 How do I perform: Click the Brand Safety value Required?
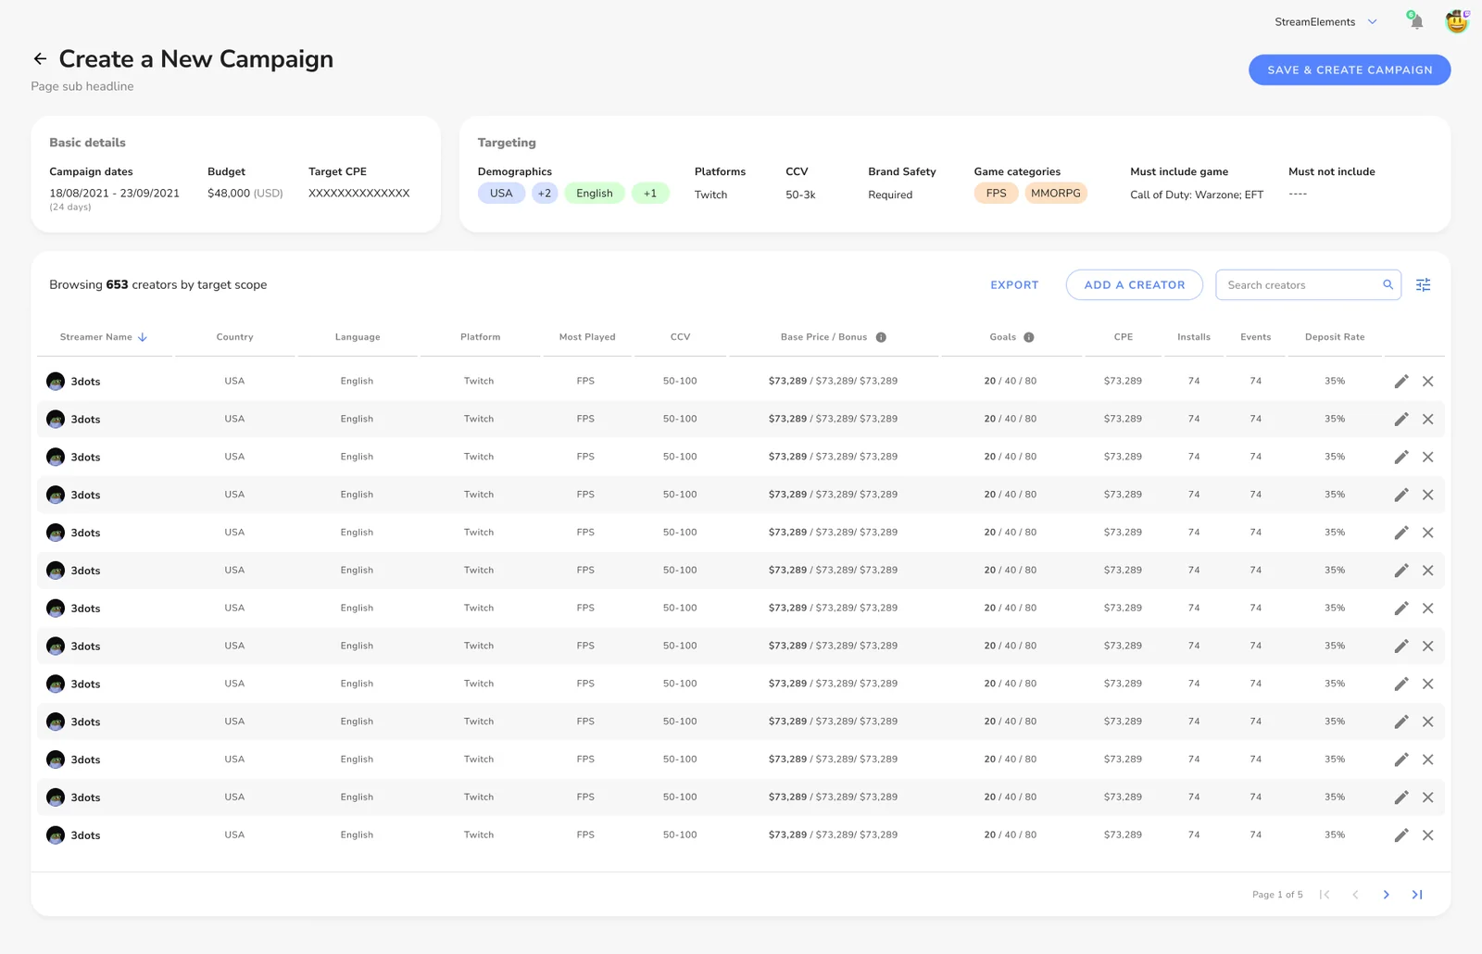click(890, 195)
